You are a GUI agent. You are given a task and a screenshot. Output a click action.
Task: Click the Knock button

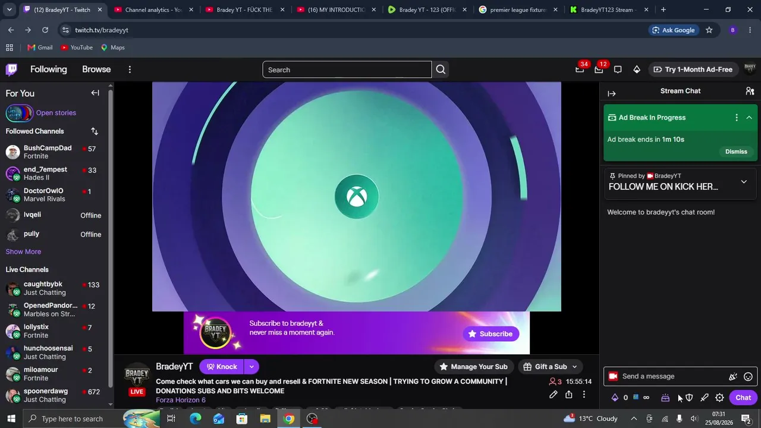[x=222, y=367]
